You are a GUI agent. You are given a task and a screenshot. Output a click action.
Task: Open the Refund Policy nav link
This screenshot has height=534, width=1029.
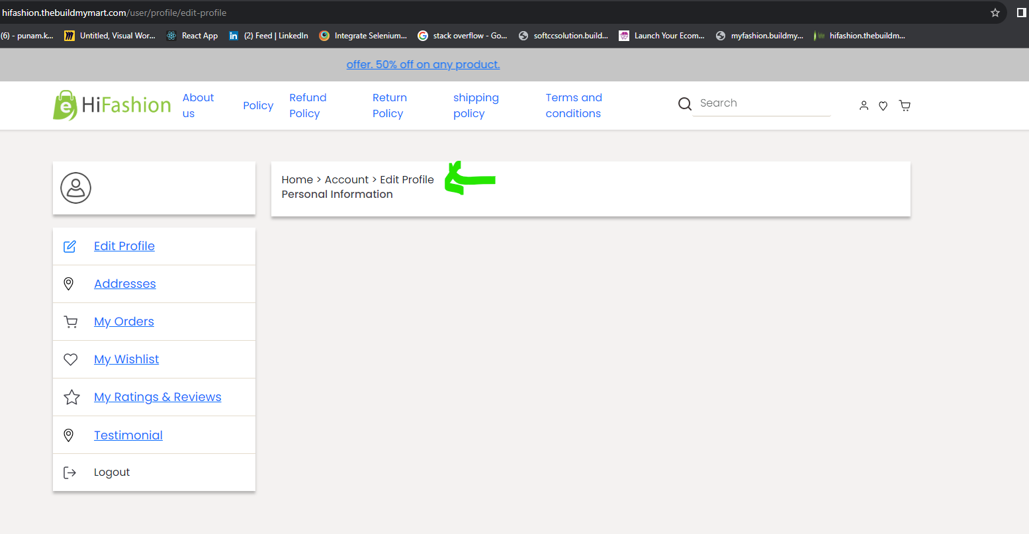(x=308, y=105)
